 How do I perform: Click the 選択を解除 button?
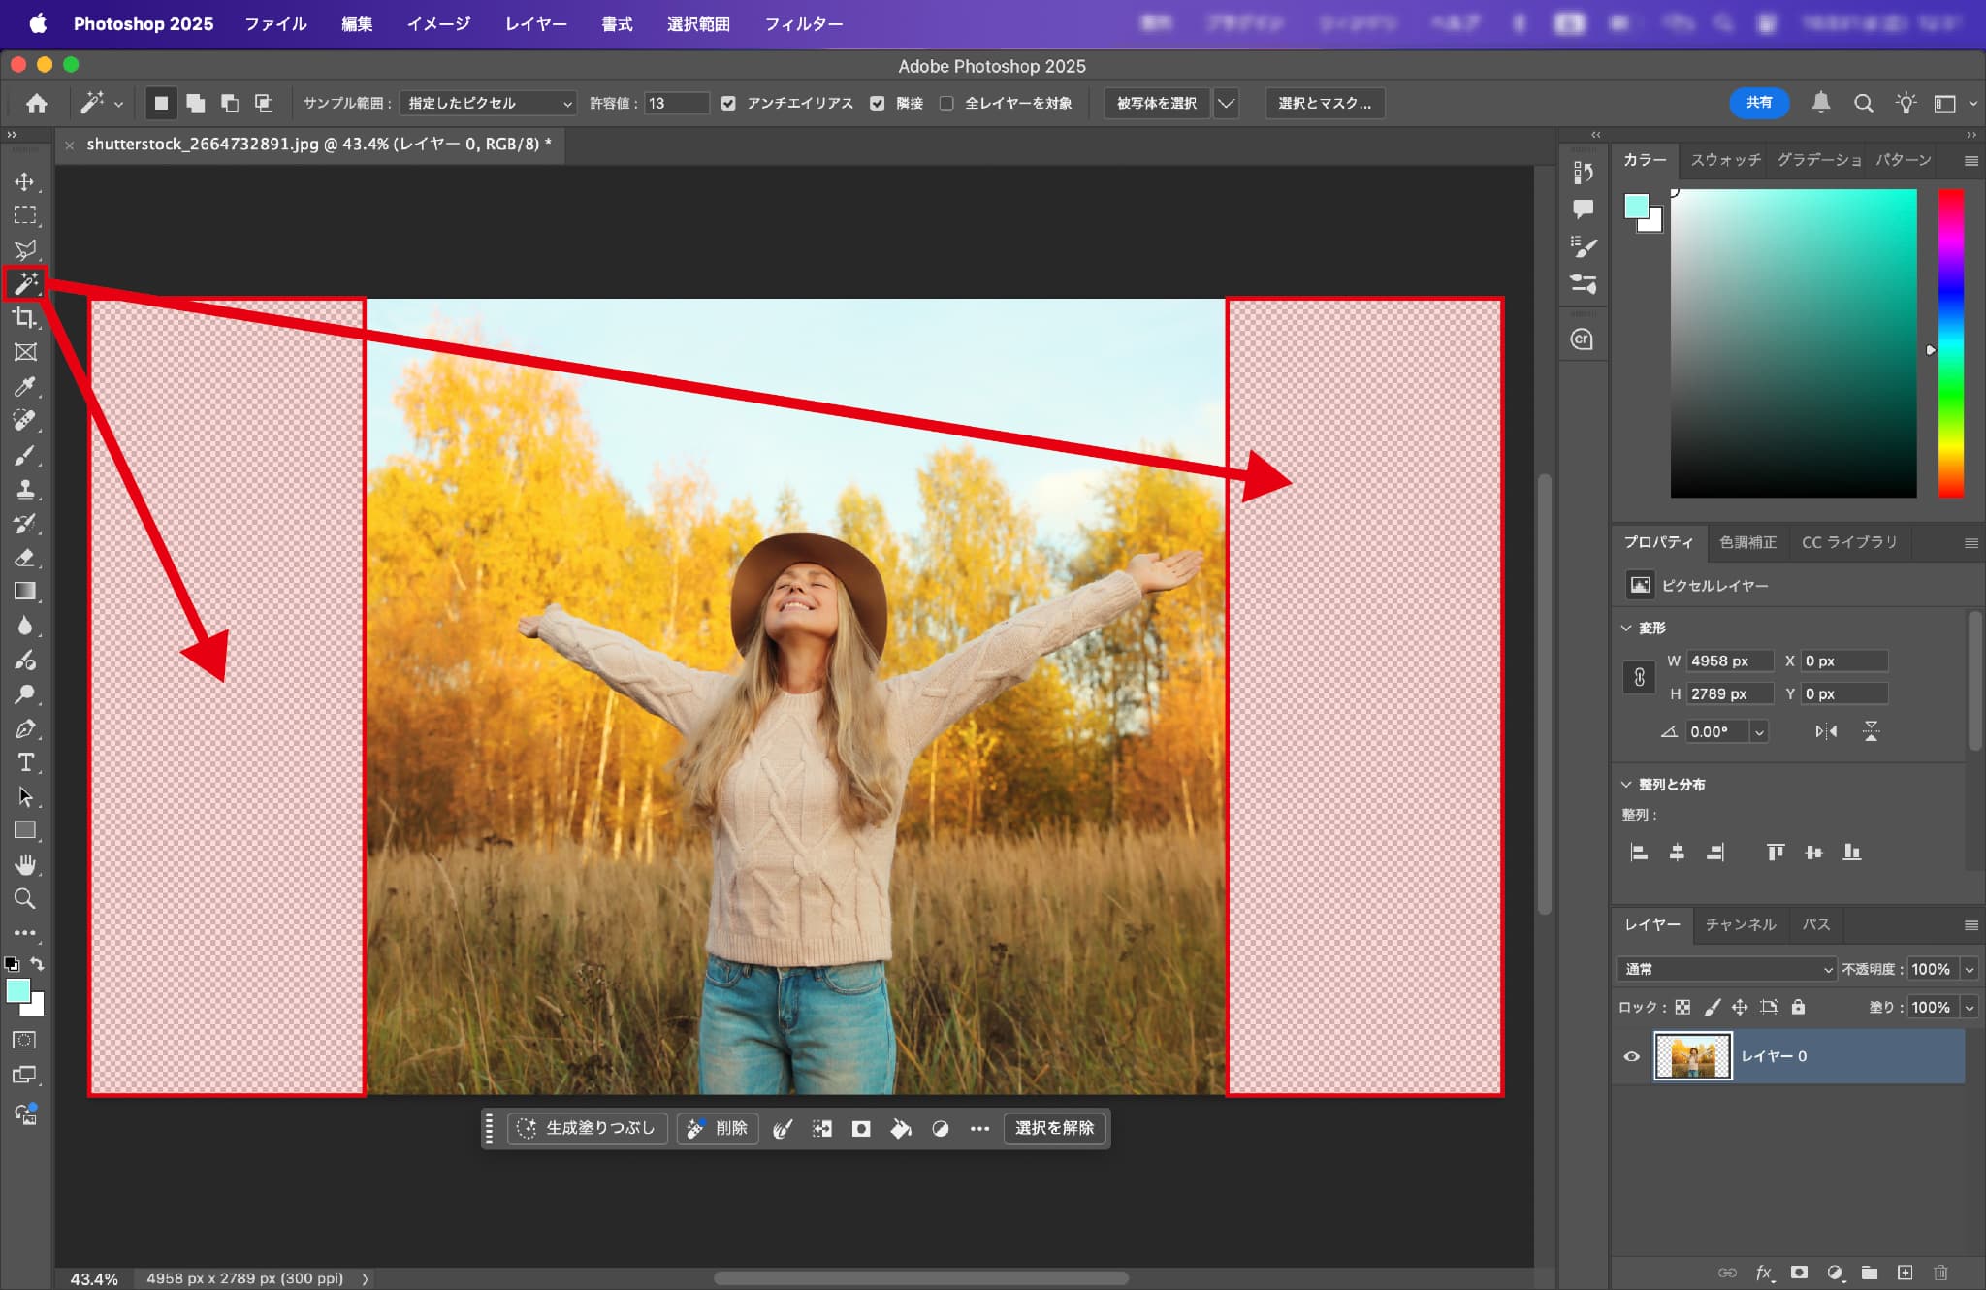[1054, 1128]
